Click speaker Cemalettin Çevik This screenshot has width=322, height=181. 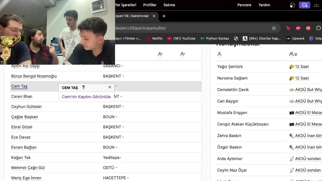[233, 90]
